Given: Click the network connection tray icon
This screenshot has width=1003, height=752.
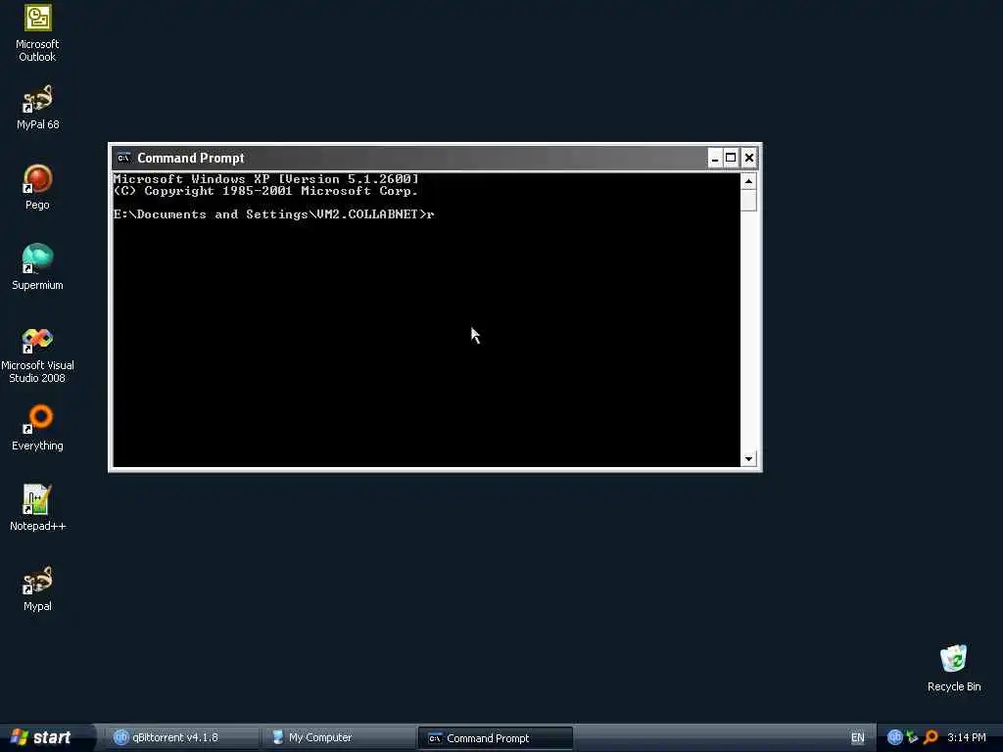Looking at the screenshot, I should point(912,737).
